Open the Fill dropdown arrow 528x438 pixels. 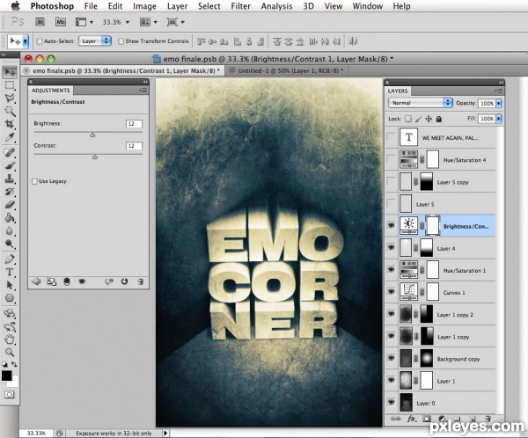(x=499, y=119)
